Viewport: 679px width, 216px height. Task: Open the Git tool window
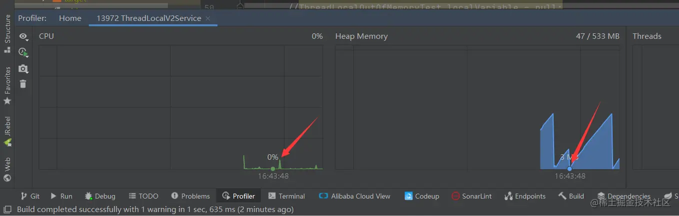point(29,196)
